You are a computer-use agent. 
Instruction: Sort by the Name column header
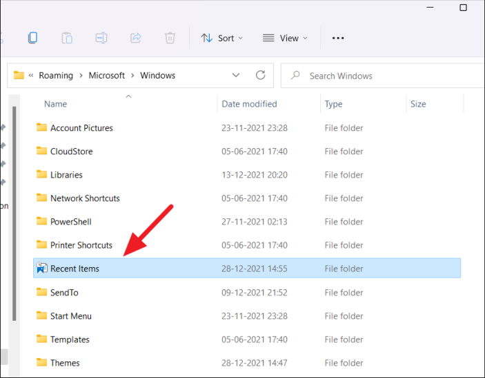56,104
